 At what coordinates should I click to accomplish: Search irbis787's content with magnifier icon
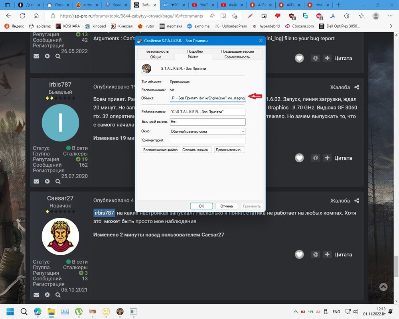tap(58, 181)
